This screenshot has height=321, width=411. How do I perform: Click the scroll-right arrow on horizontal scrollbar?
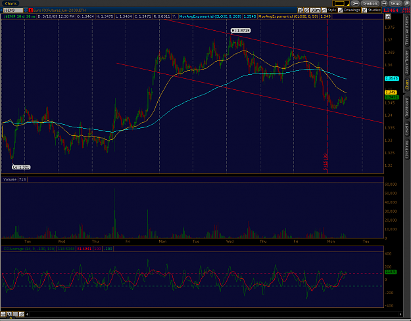coord(400,314)
